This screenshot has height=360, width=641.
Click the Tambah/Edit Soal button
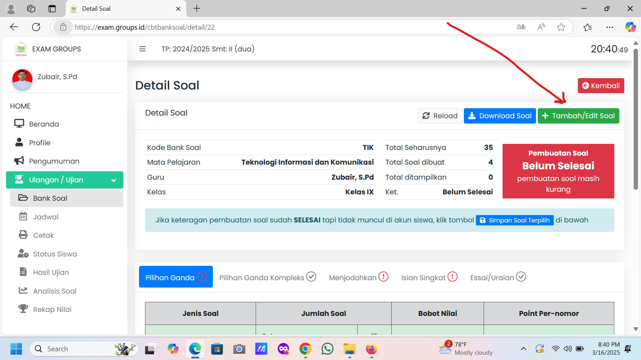tap(578, 116)
